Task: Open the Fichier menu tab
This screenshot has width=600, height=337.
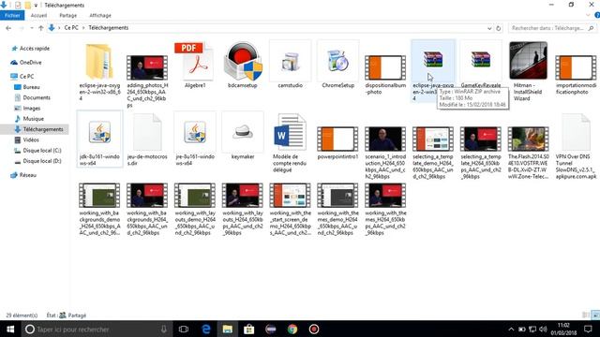Action: (x=12, y=15)
